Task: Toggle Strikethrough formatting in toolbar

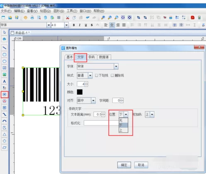Action: point(92,25)
